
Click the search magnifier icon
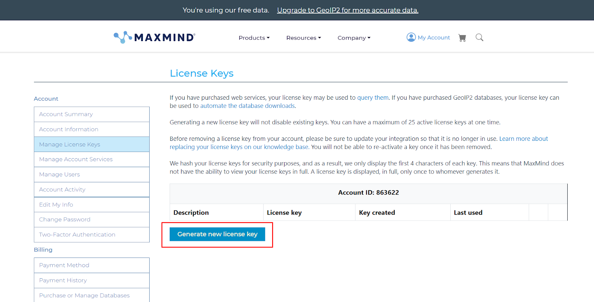click(x=479, y=37)
